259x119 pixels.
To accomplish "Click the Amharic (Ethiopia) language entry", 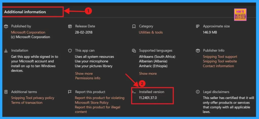I will pos(153,66).
